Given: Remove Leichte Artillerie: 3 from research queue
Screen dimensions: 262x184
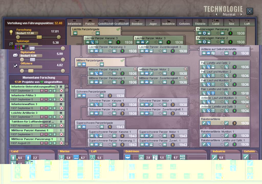Looking at the screenshot, I should [61, 117].
